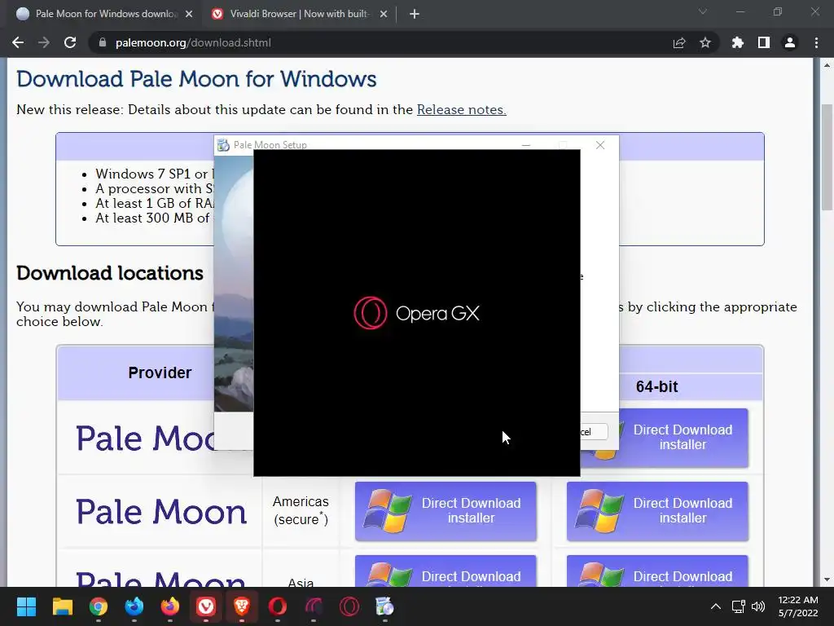The width and height of the screenshot is (834, 626).
Task: Click the page vertical scrollbar thumb
Action: point(827,157)
